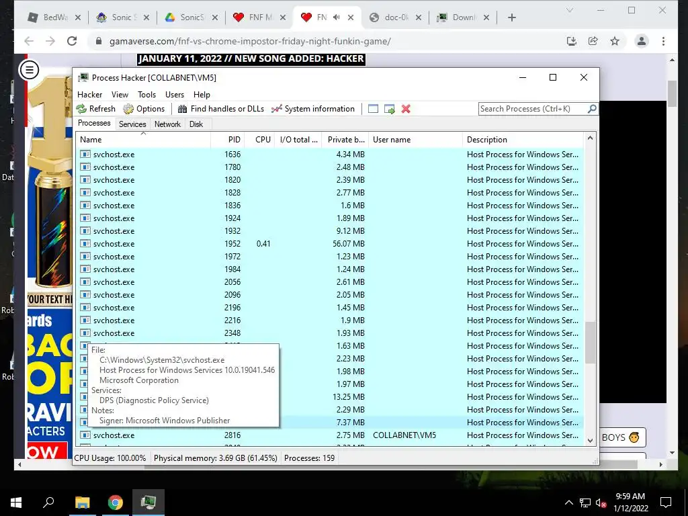
Task: Open the notification center icon
Action: tap(666, 503)
